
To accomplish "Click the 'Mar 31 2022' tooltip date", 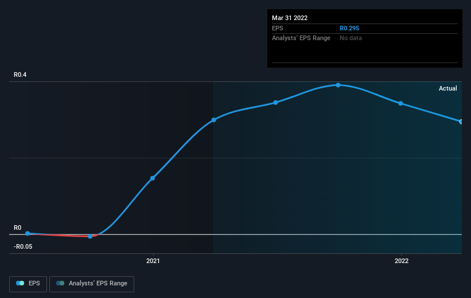I will pyautogui.click(x=290, y=18).
